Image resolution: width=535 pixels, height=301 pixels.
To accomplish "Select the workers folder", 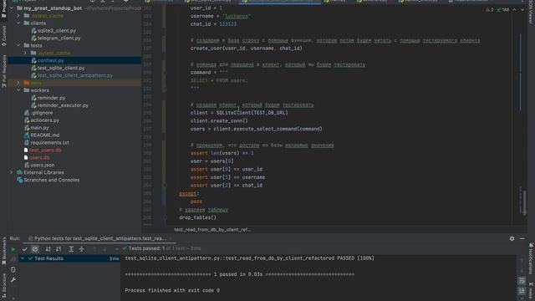I will (39, 90).
